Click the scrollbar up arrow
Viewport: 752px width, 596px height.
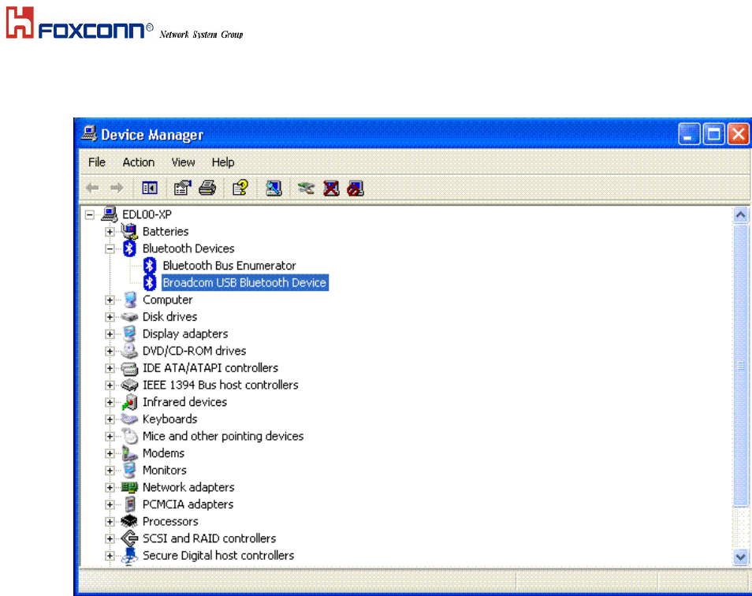click(740, 214)
